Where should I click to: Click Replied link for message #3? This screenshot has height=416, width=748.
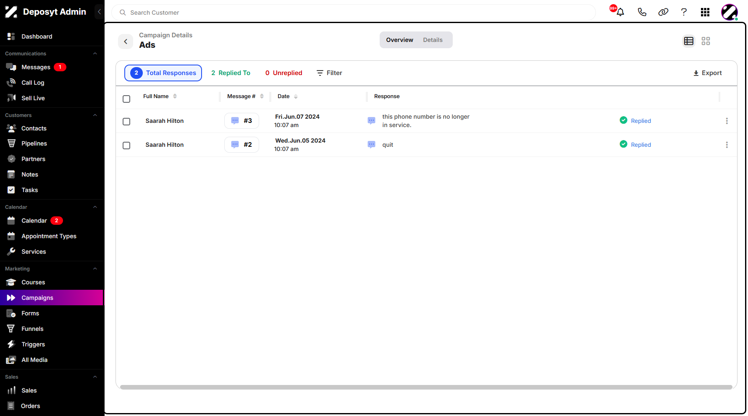pyautogui.click(x=641, y=121)
